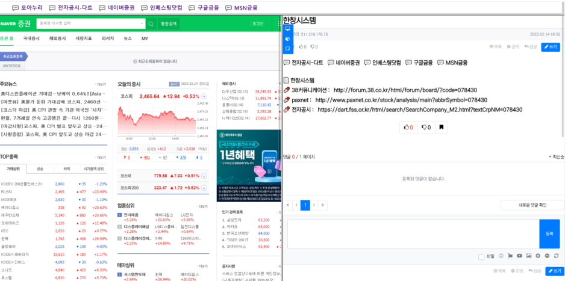Submit comment with 등록 button
The height and width of the screenshot is (281, 565).
point(549,234)
